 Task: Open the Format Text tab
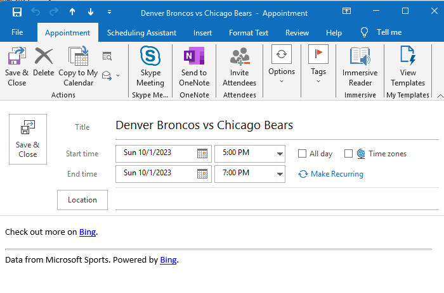point(249,33)
